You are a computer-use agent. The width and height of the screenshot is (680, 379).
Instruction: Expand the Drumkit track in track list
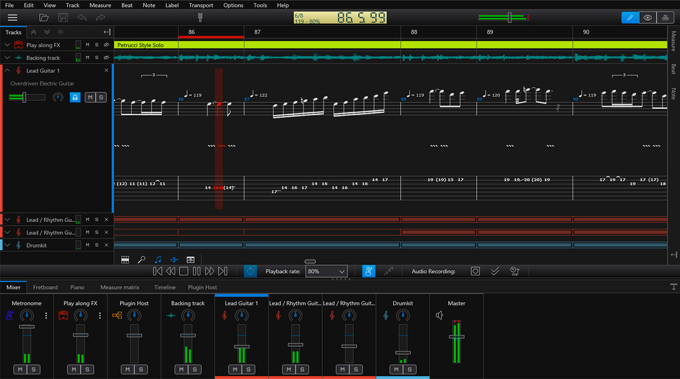(8, 245)
